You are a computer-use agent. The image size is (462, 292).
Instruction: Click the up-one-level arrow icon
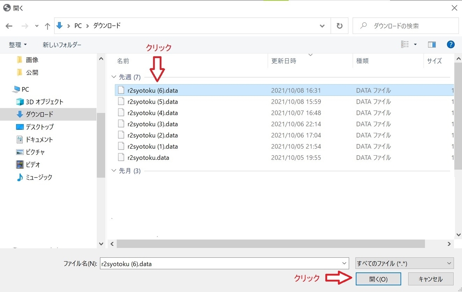pyautogui.click(x=47, y=26)
